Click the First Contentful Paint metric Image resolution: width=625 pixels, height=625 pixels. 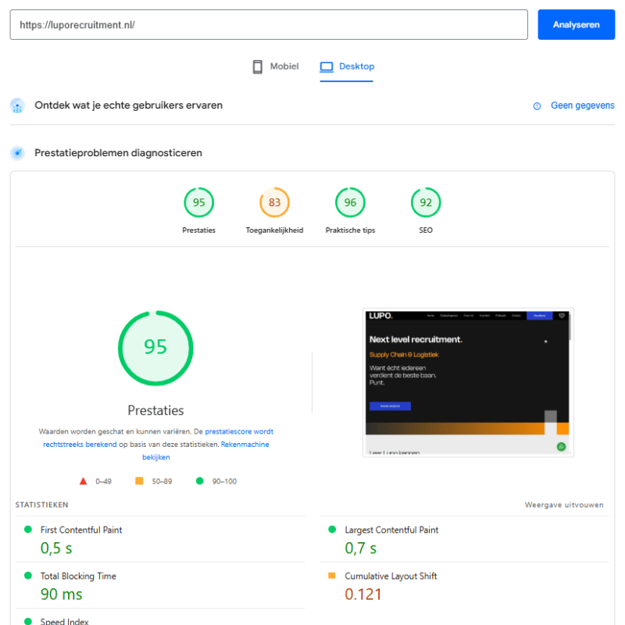(160, 539)
